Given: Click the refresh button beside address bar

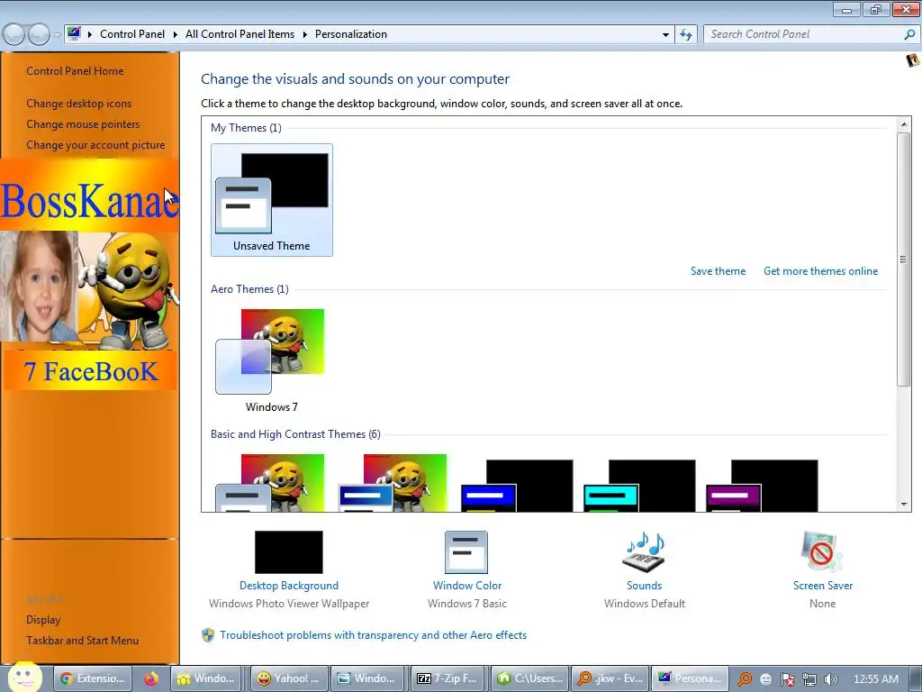Looking at the screenshot, I should pyautogui.click(x=685, y=34).
